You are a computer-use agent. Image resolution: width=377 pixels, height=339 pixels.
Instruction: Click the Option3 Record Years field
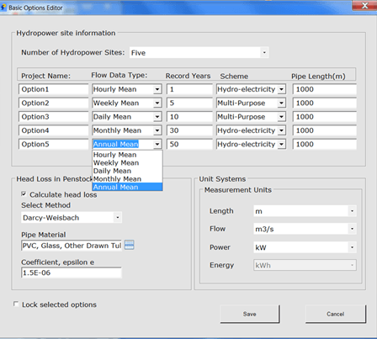pyautogui.click(x=189, y=117)
